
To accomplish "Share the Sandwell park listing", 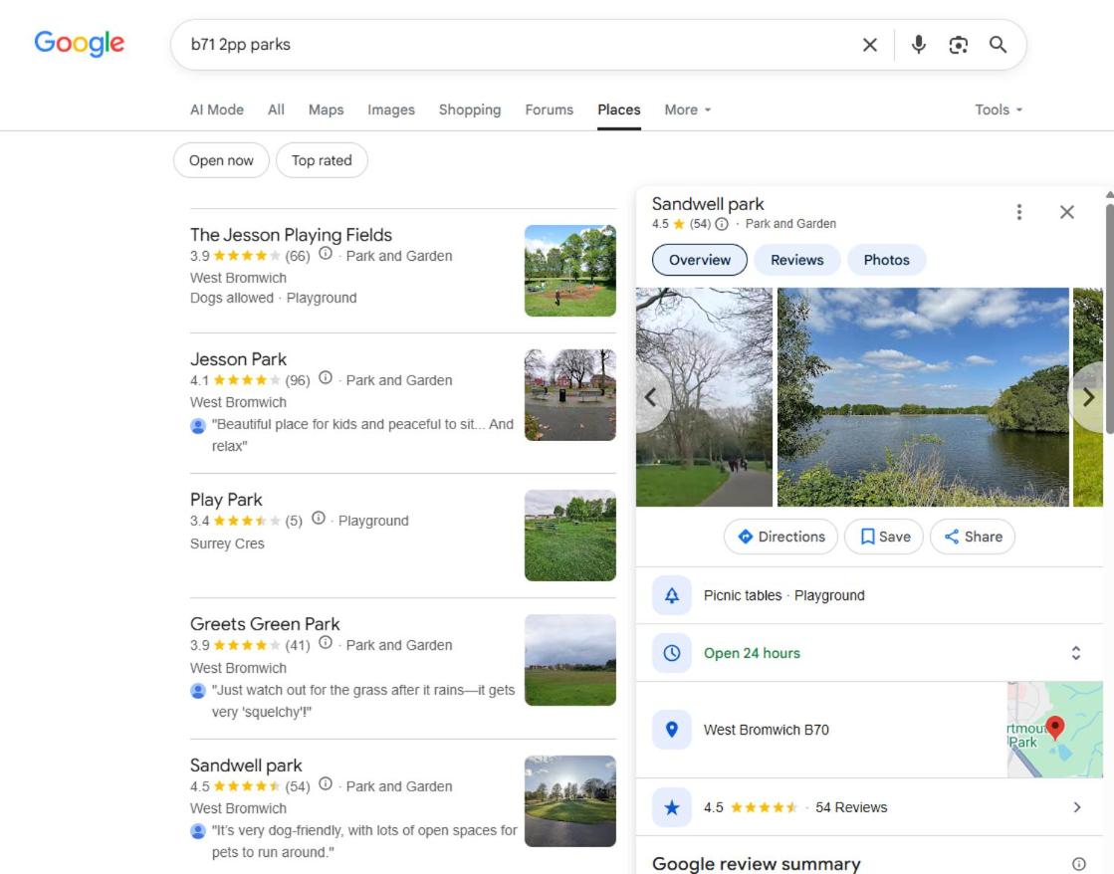I will click(x=973, y=537).
